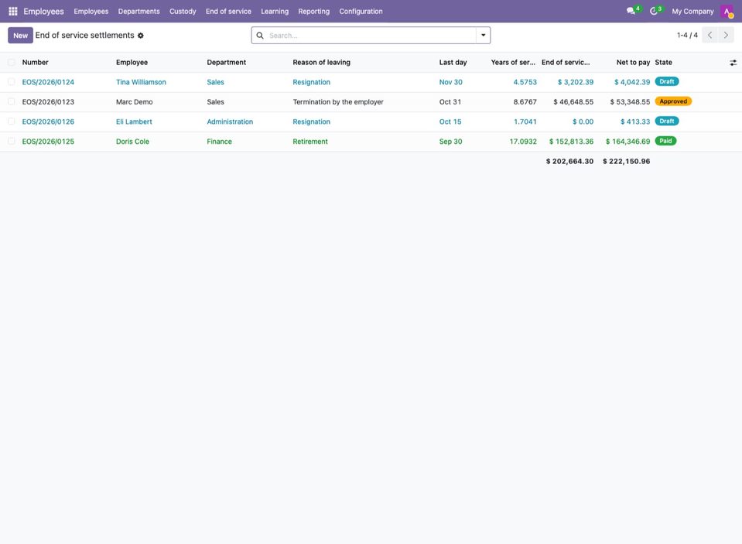Select checkbox for EOS/2026/0124
Screen dimensions: 742x544
12,82
